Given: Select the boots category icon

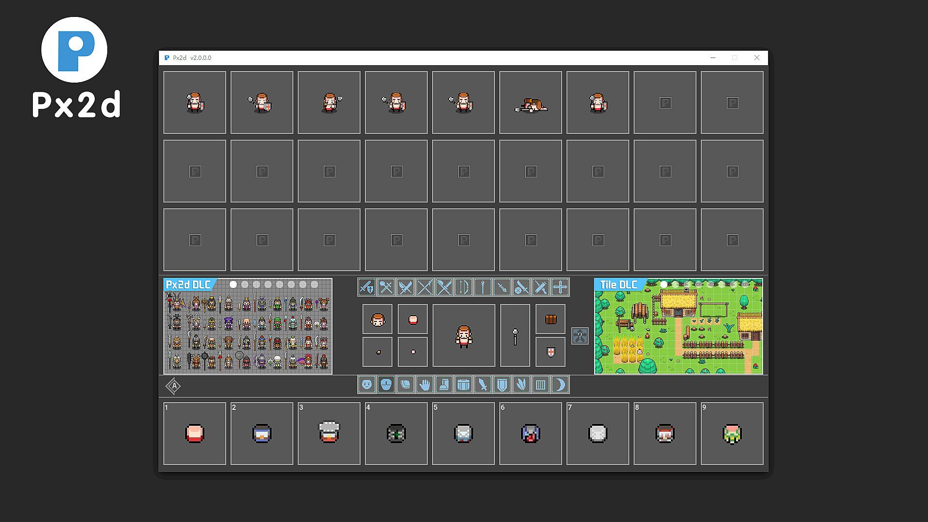Looking at the screenshot, I should point(444,385).
